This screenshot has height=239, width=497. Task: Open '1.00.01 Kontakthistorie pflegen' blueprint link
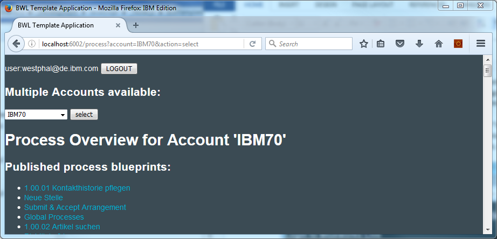pyautogui.click(x=77, y=188)
